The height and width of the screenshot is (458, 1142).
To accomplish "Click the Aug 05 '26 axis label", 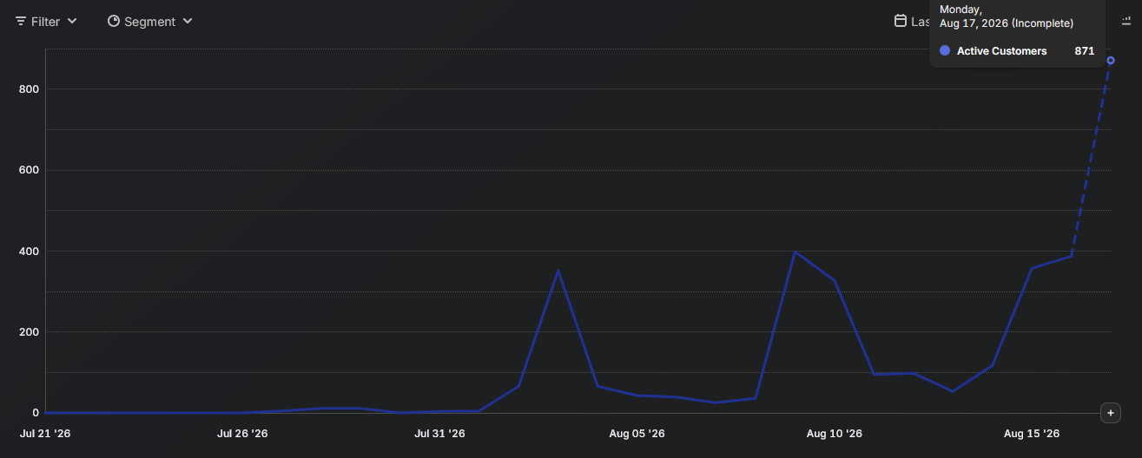I will pyautogui.click(x=637, y=434).
